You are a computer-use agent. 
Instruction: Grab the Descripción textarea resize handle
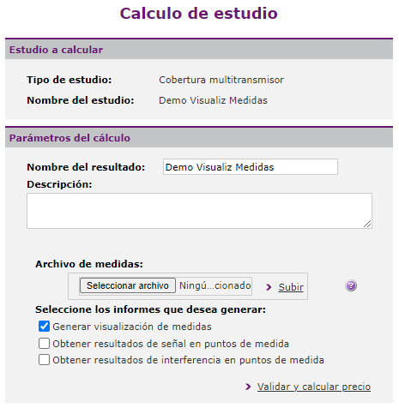(x=367, y=224)
